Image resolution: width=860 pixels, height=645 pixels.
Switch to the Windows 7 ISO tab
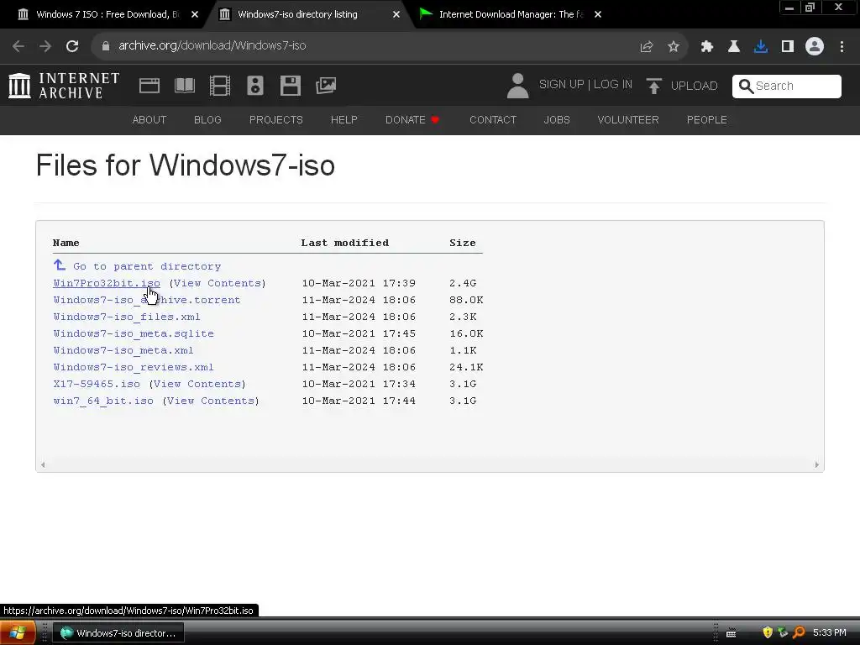tap(107, 14)
